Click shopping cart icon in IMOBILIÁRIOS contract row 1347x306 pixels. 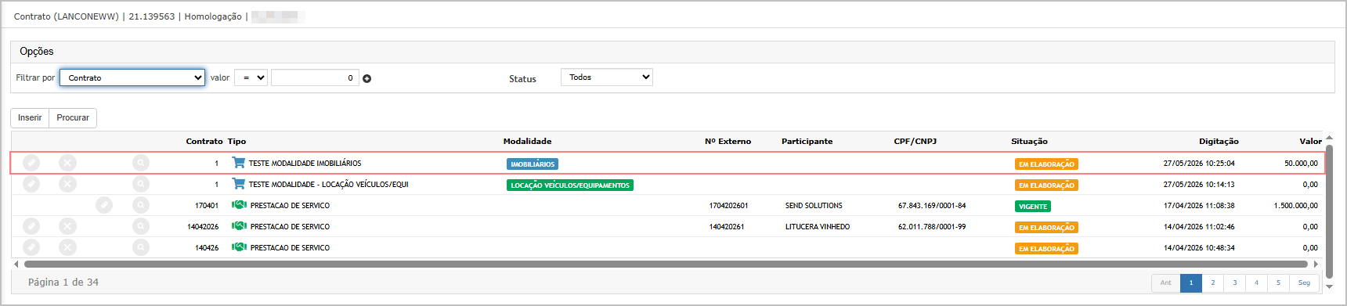(239, 163)
